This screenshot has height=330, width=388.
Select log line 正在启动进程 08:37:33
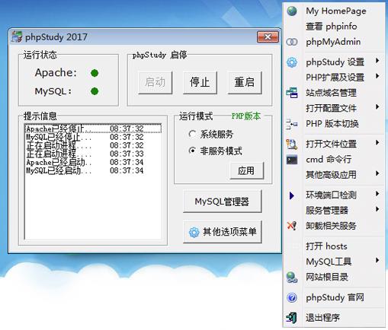pos(93,154)
